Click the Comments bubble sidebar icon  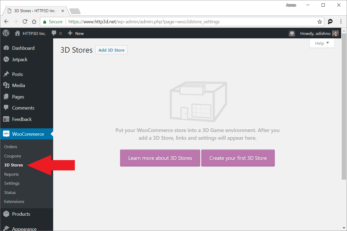tap(6, 108)
